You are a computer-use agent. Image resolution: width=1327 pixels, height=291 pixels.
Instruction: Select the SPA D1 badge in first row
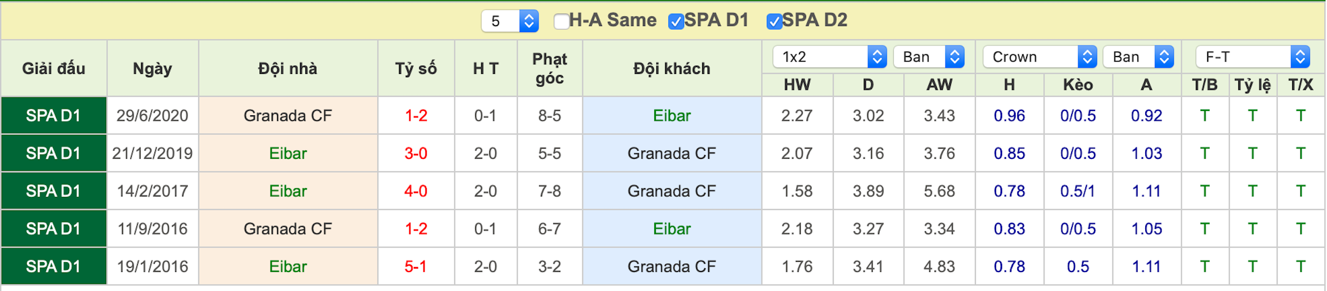click(53, 115)
